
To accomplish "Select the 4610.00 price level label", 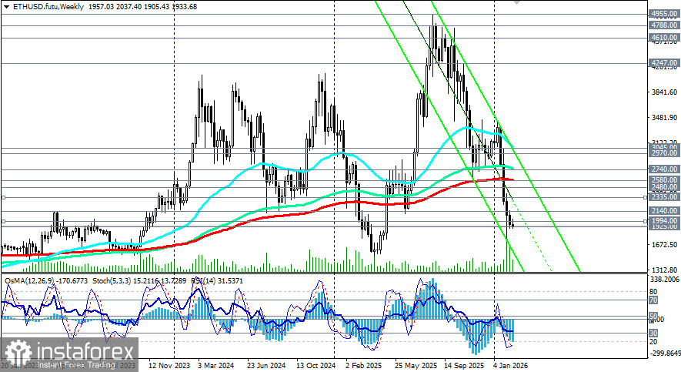I will pyautogui.click(x=664, y=38).
